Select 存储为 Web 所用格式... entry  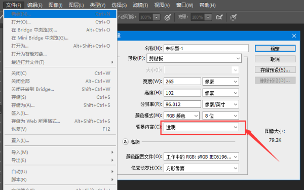tap(60, 121)
